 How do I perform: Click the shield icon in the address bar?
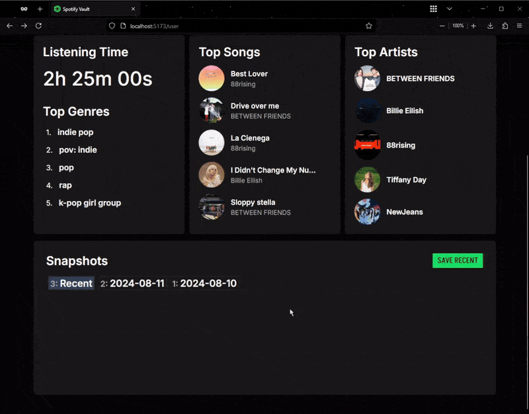click(x=112, y=26)
